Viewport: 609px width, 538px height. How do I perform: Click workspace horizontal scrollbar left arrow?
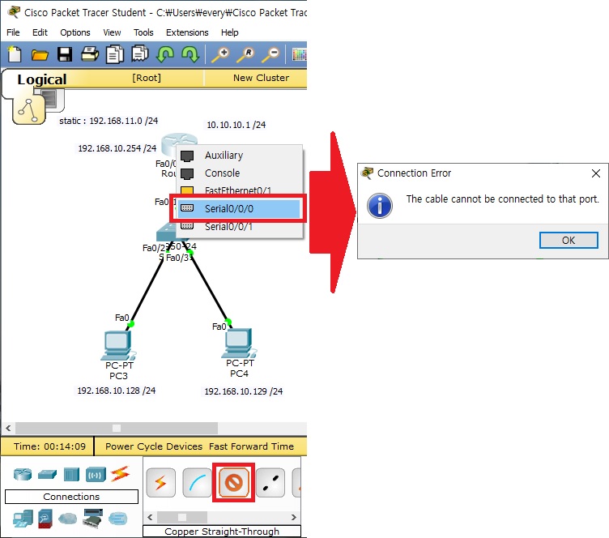click(x=8, y=428)
